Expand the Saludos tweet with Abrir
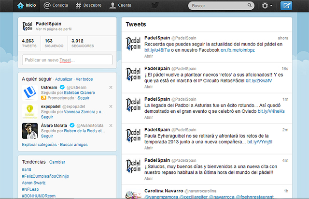Image resolution: width=309 pixels, height=199 pixels. (x=148, y=179)
